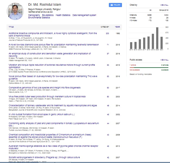Image resolution: width=170 pixels, height=163 pixels.
Task: Open the Health Statistics interest link
Action: coord(63,15)
